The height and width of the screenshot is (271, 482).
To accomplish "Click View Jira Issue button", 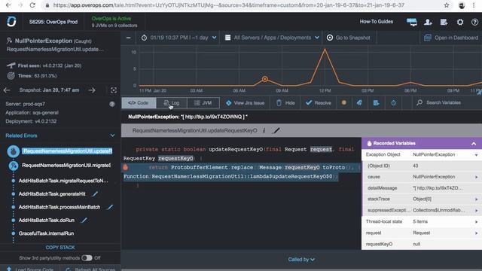I will 245,103.
